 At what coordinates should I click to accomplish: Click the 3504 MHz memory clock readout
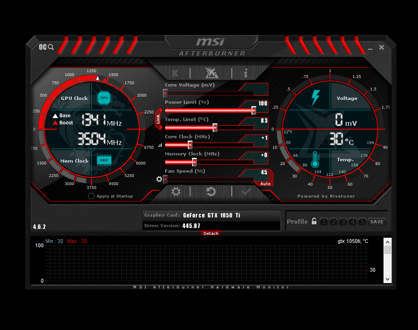coord(100,139)
